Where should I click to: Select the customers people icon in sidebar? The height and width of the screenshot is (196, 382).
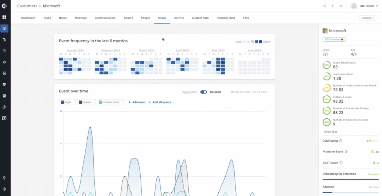(x=4, y=28)
